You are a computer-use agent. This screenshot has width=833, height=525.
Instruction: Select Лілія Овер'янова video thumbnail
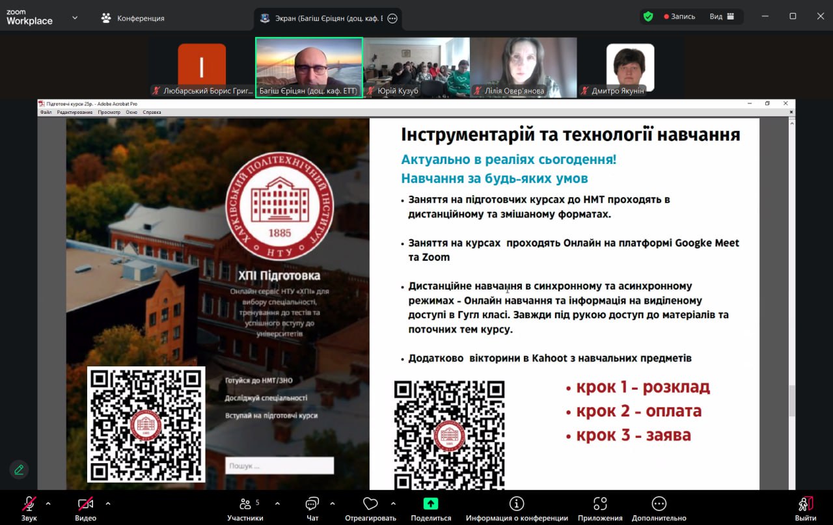524,68
